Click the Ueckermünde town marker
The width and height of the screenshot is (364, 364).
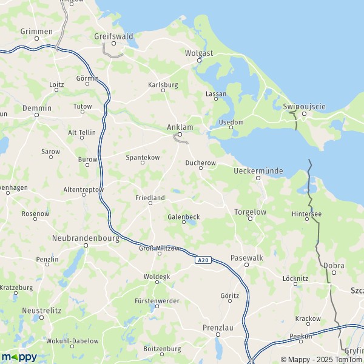pyautogui.click(x=258, y=178)
